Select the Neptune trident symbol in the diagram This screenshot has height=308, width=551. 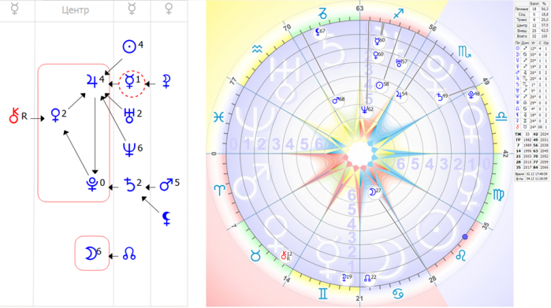(129, 149)
